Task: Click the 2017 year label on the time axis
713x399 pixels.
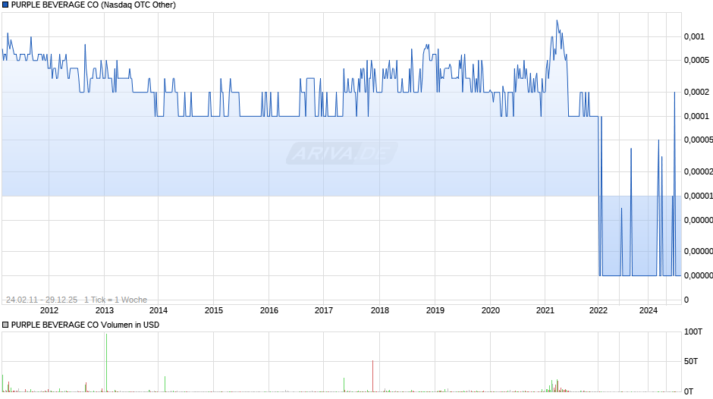Action: point(324,310)
